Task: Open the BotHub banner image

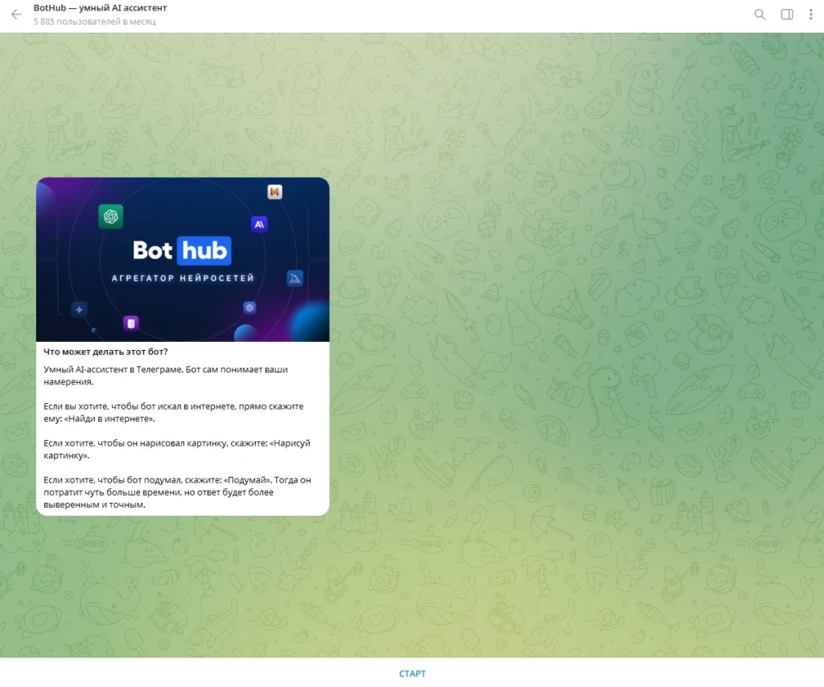Action: 183,260
